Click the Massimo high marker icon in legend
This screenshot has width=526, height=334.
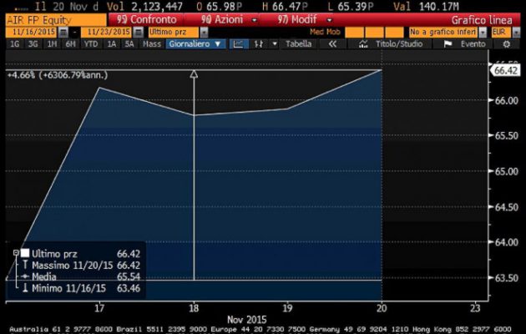pyautogui.click(x=25, y=264)
